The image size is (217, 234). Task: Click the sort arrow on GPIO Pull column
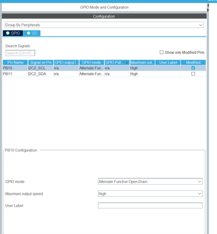click(x=127, y=63)
